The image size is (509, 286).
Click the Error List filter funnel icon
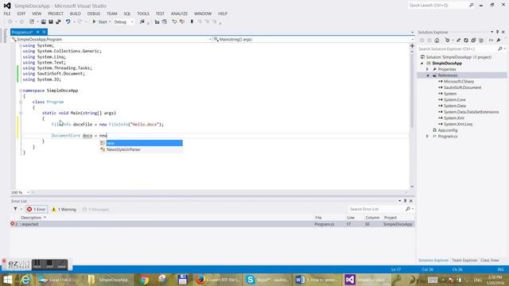(15, 209)
